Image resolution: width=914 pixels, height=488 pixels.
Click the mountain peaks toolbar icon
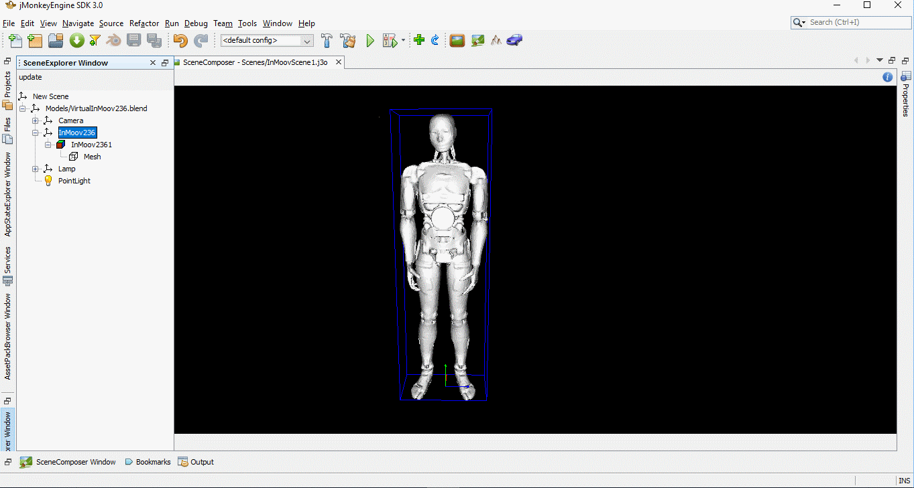tap(496, 40)
